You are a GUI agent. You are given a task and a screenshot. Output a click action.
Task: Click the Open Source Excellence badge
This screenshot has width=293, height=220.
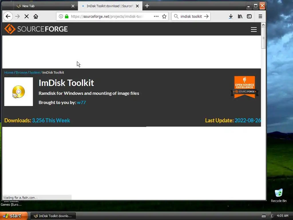[245, 87]
